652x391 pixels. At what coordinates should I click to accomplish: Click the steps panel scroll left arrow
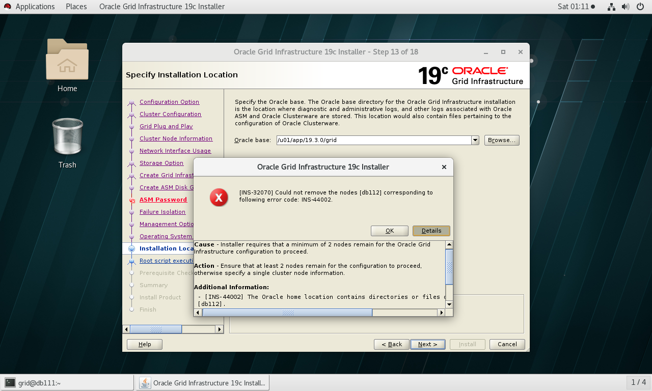[126, 329]
